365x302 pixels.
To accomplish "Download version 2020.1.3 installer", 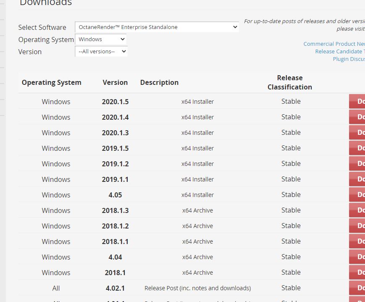I will pos(357,132).
